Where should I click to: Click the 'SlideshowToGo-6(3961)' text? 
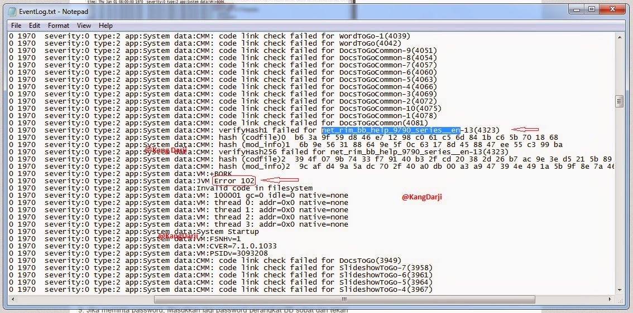tap(386, 275)
